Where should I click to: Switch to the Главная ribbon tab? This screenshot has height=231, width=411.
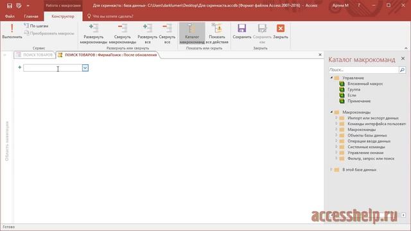click(x=31, y=16)
